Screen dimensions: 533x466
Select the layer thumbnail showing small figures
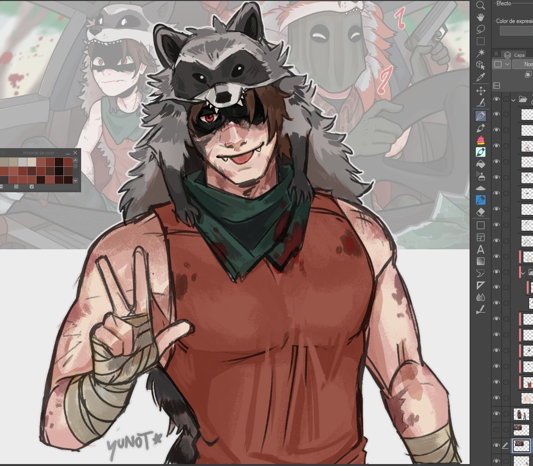pyautogui.click(x=521, y=414)
